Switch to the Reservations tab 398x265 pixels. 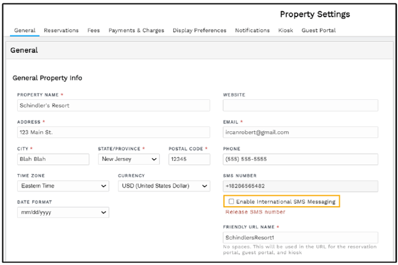(61, 30)
